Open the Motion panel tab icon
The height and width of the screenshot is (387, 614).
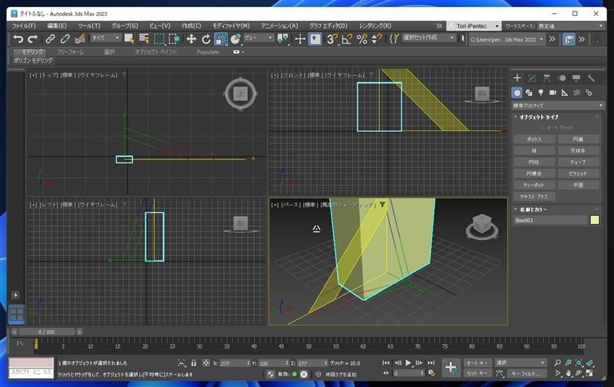(562, 78)
